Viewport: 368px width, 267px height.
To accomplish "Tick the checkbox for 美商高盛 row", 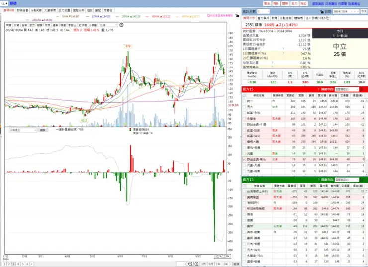I will click(x=244, y=197).
